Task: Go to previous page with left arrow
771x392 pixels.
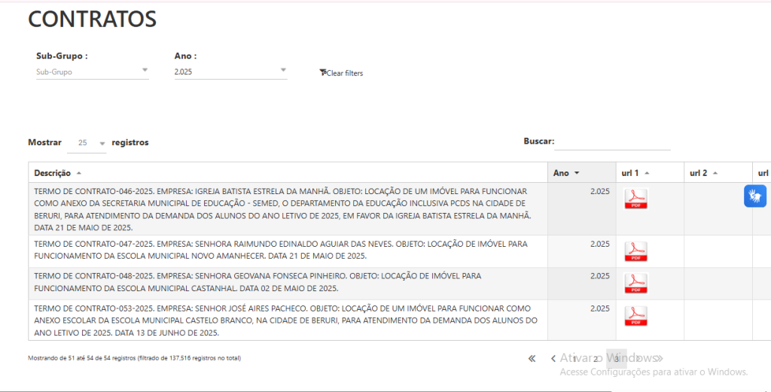Action: click(x=553, y=359)
